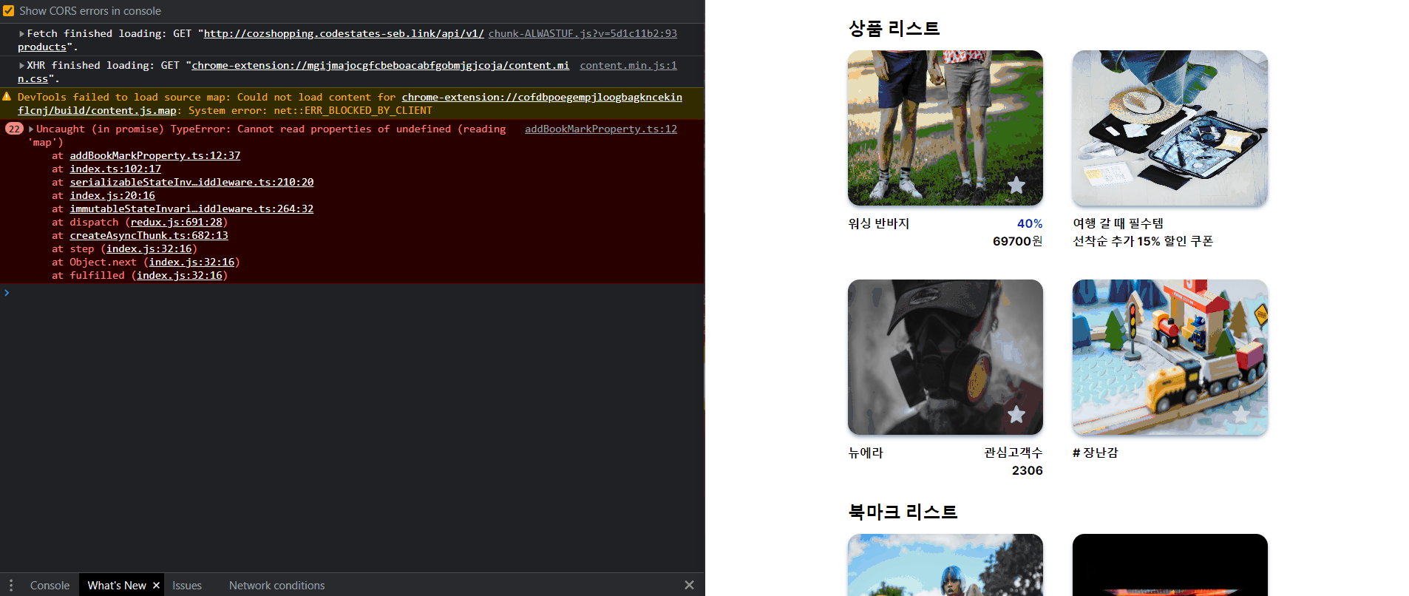This screenshot has width=1409, height=596.
Task: Bookmark the 뉴에라 brand star
Action: point(1016,414)
